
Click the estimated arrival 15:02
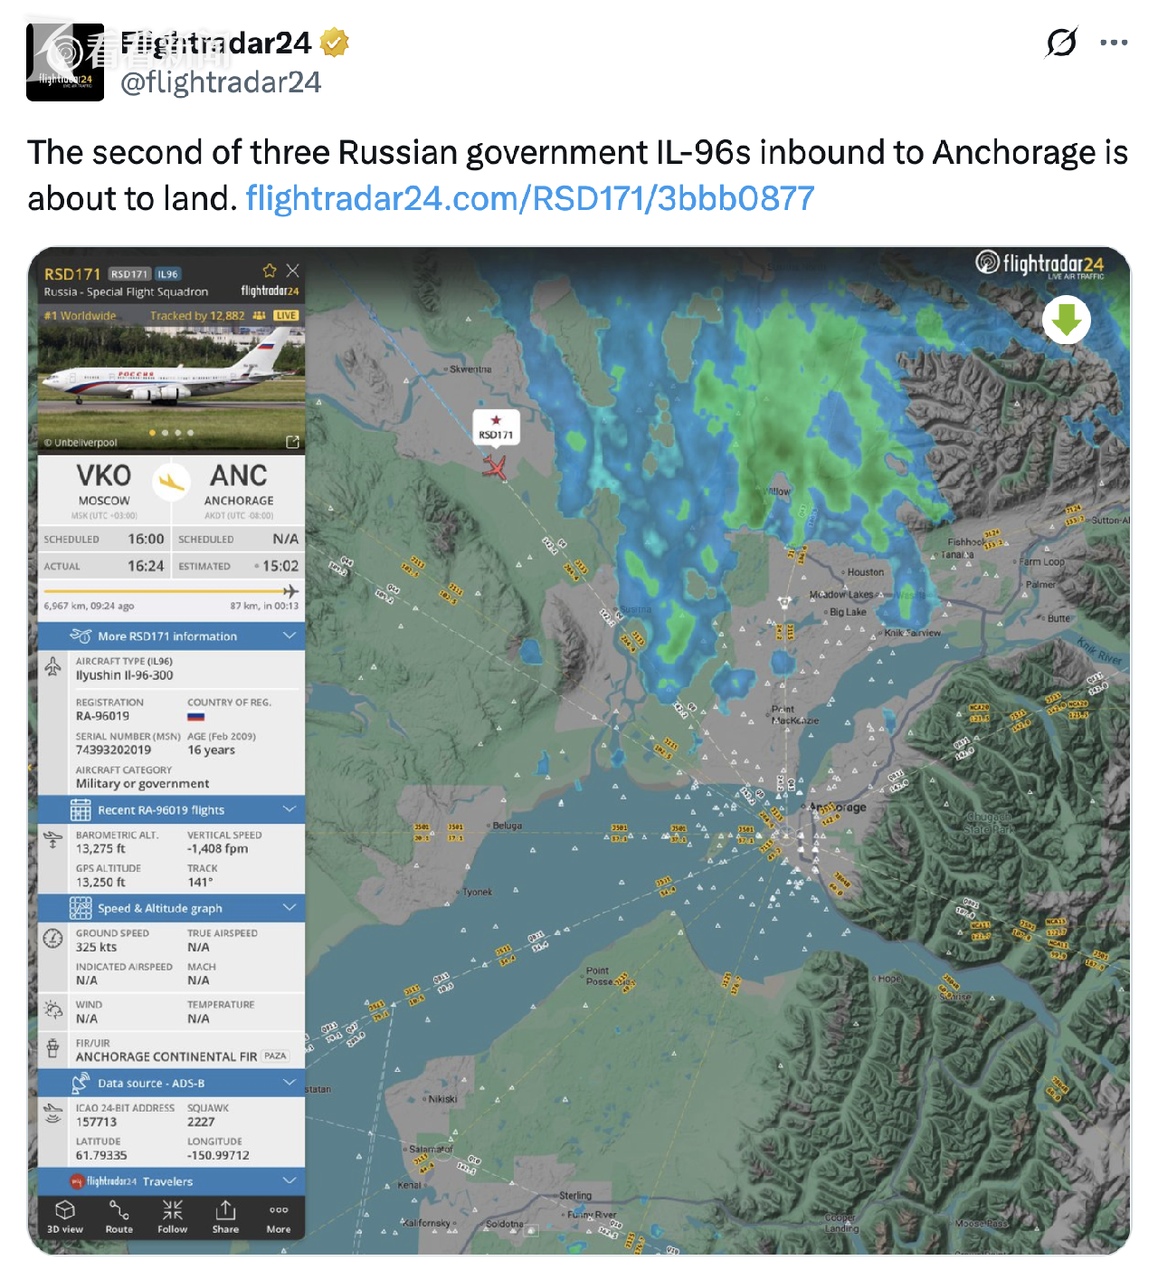280,566
